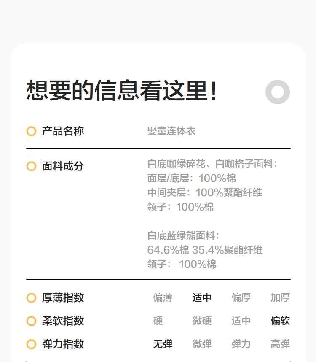
Task: Click the product name 婴童连体衣
Action: tap(171, 131)
